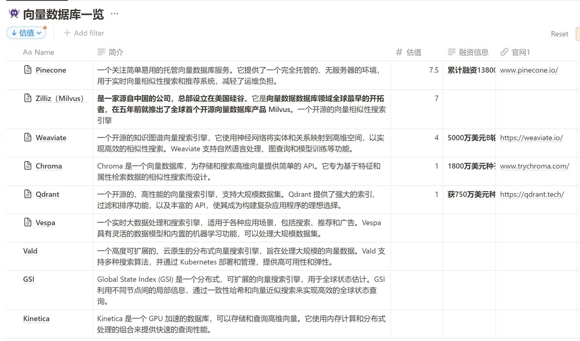Click the page icon beside Chroma

[28, 166]
